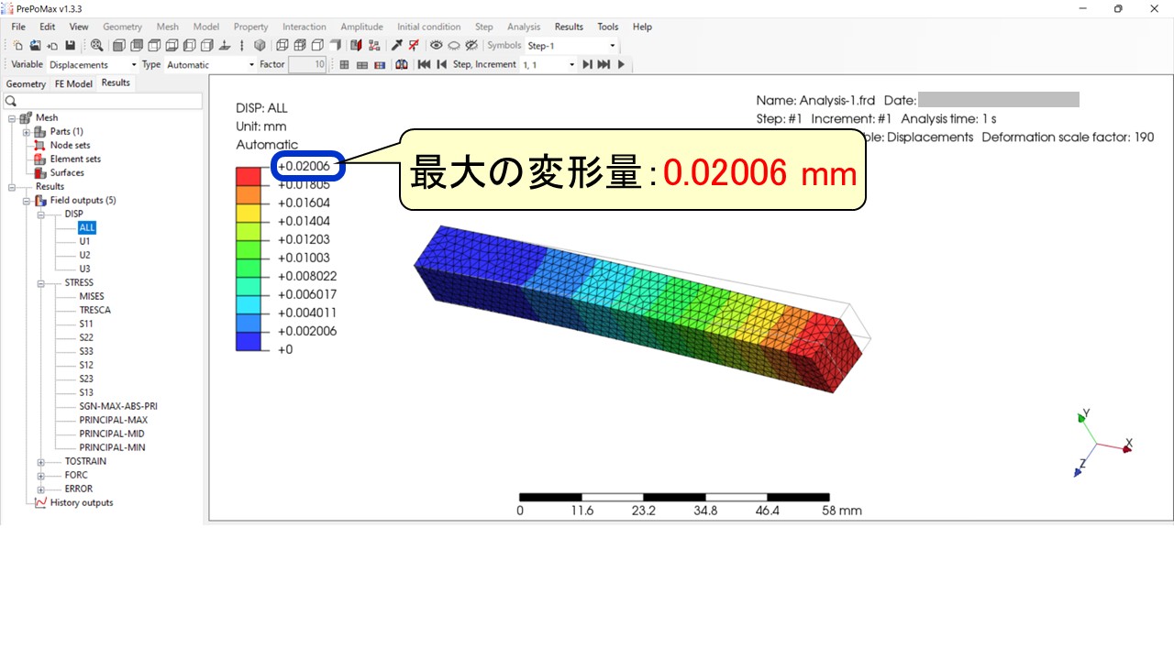
Task: Click the tree search box
Action: tap(102, 101)
